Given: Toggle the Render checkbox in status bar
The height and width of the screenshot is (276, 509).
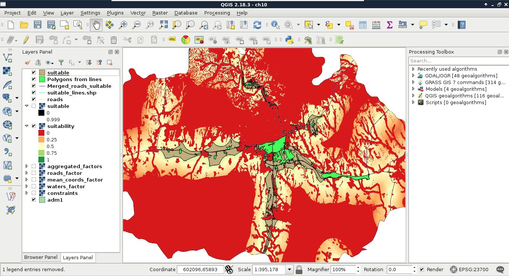Looking at the screenshot, I should click(x=422, y=269).
